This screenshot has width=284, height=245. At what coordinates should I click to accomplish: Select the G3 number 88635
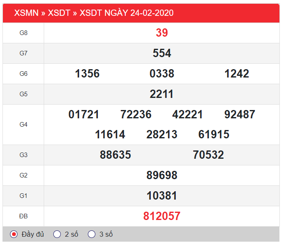(x=115, y=155)
